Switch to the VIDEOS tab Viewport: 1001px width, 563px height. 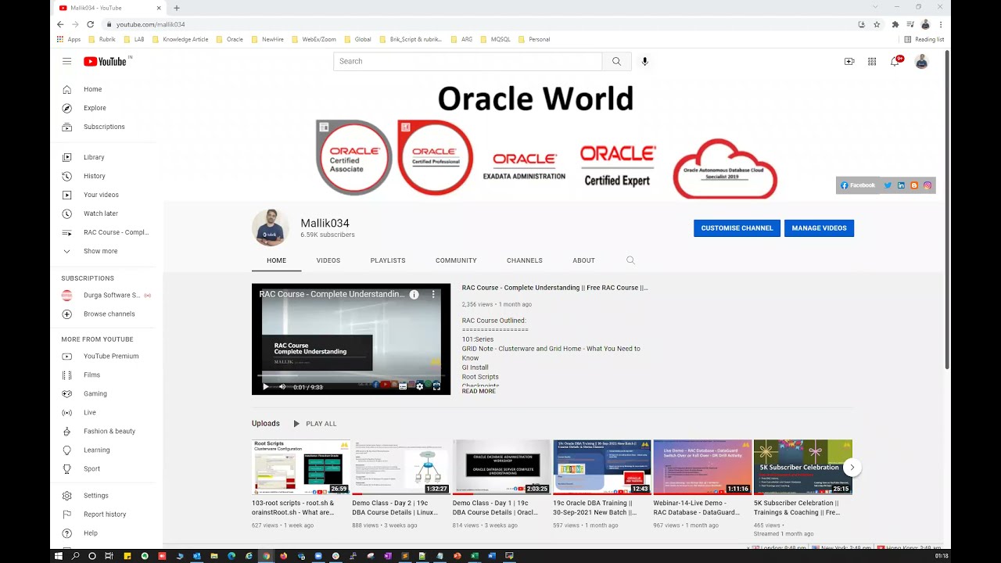(x=328, y=260)
